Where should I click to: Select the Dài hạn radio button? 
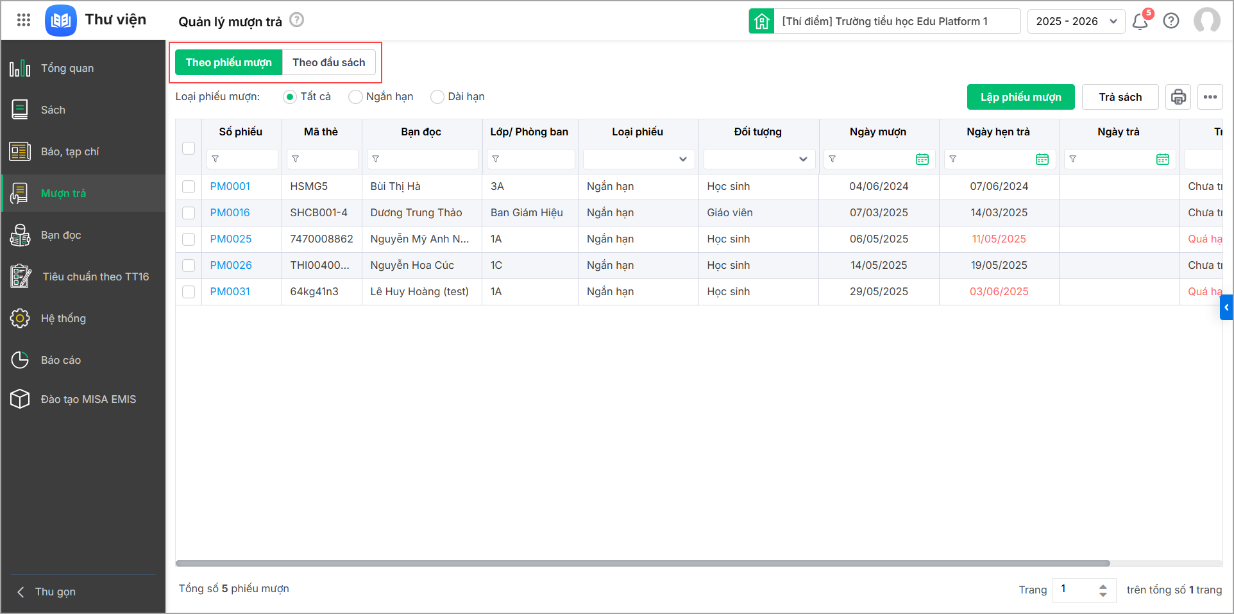(437, 97)
